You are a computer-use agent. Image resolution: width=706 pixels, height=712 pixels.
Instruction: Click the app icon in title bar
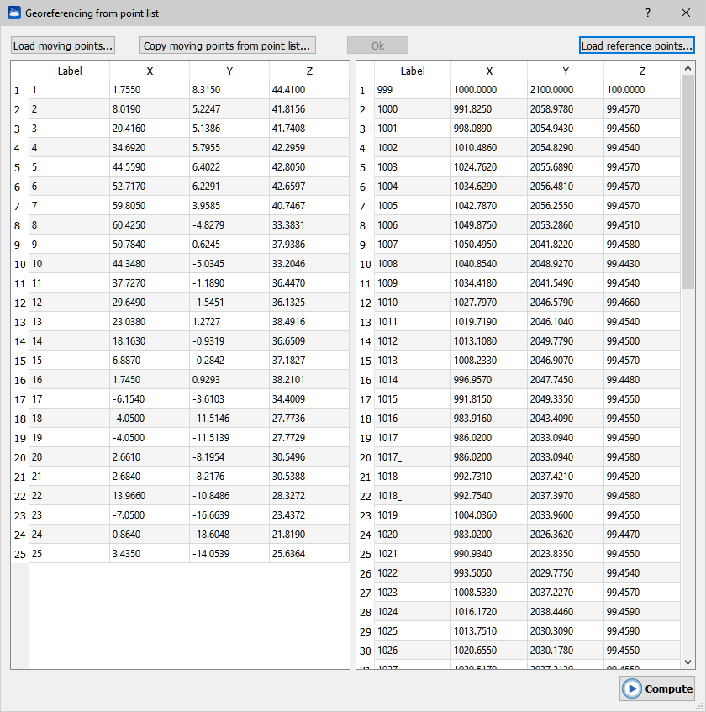(x=14, y=13)
